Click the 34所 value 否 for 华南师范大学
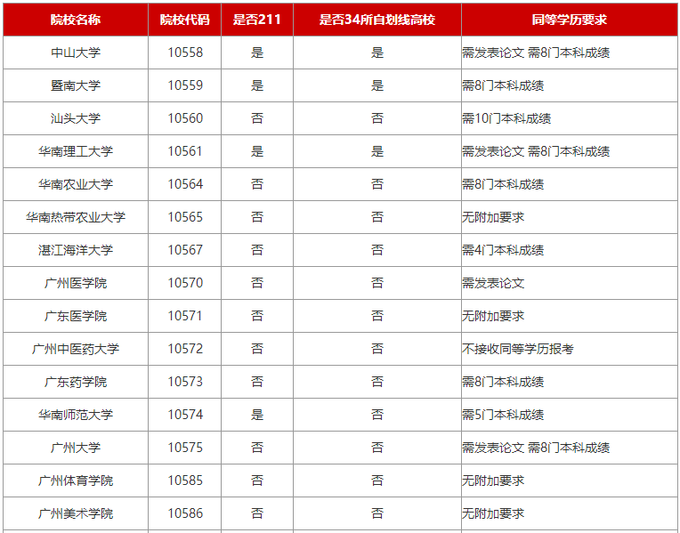The width and height of the screenshot is (680, 533). pos(377,415)
